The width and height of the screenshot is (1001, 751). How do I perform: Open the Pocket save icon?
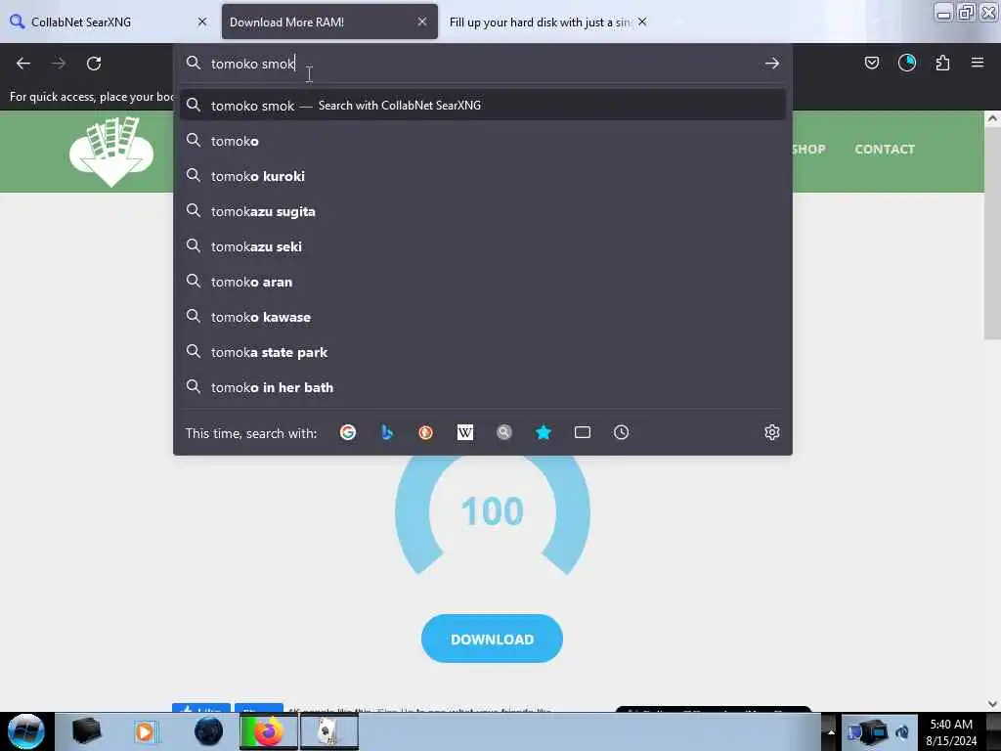tap(871, 63)
